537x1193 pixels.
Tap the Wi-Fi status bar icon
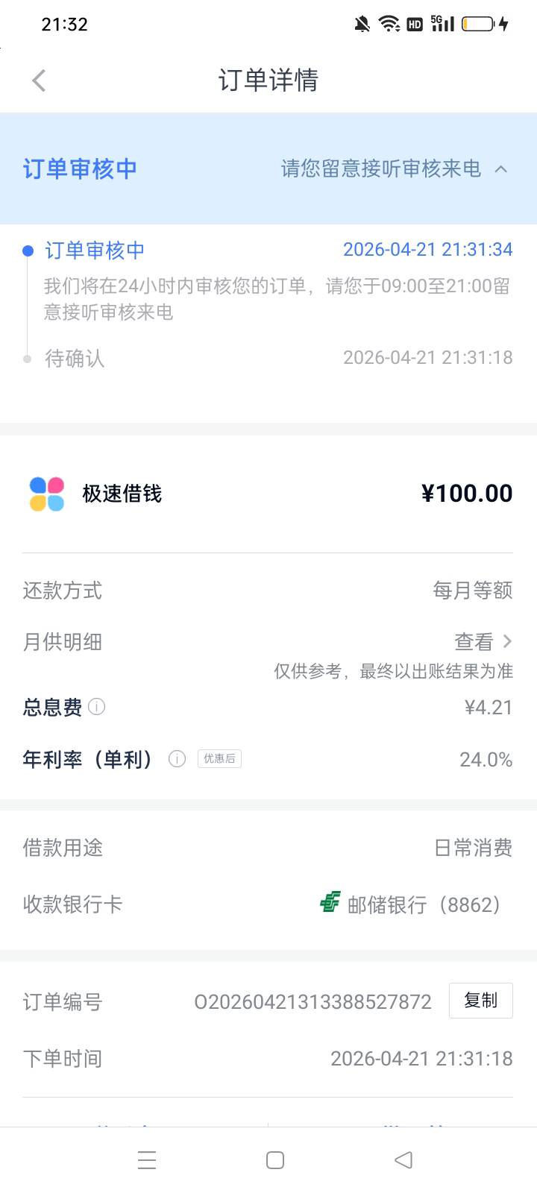coord(389,24)
